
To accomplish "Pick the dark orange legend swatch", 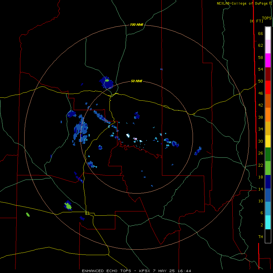I will pos(268,101).
